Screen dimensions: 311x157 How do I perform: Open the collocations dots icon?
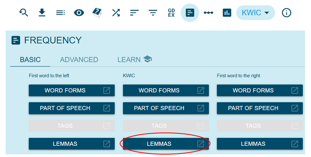click(x=208, y=13)
